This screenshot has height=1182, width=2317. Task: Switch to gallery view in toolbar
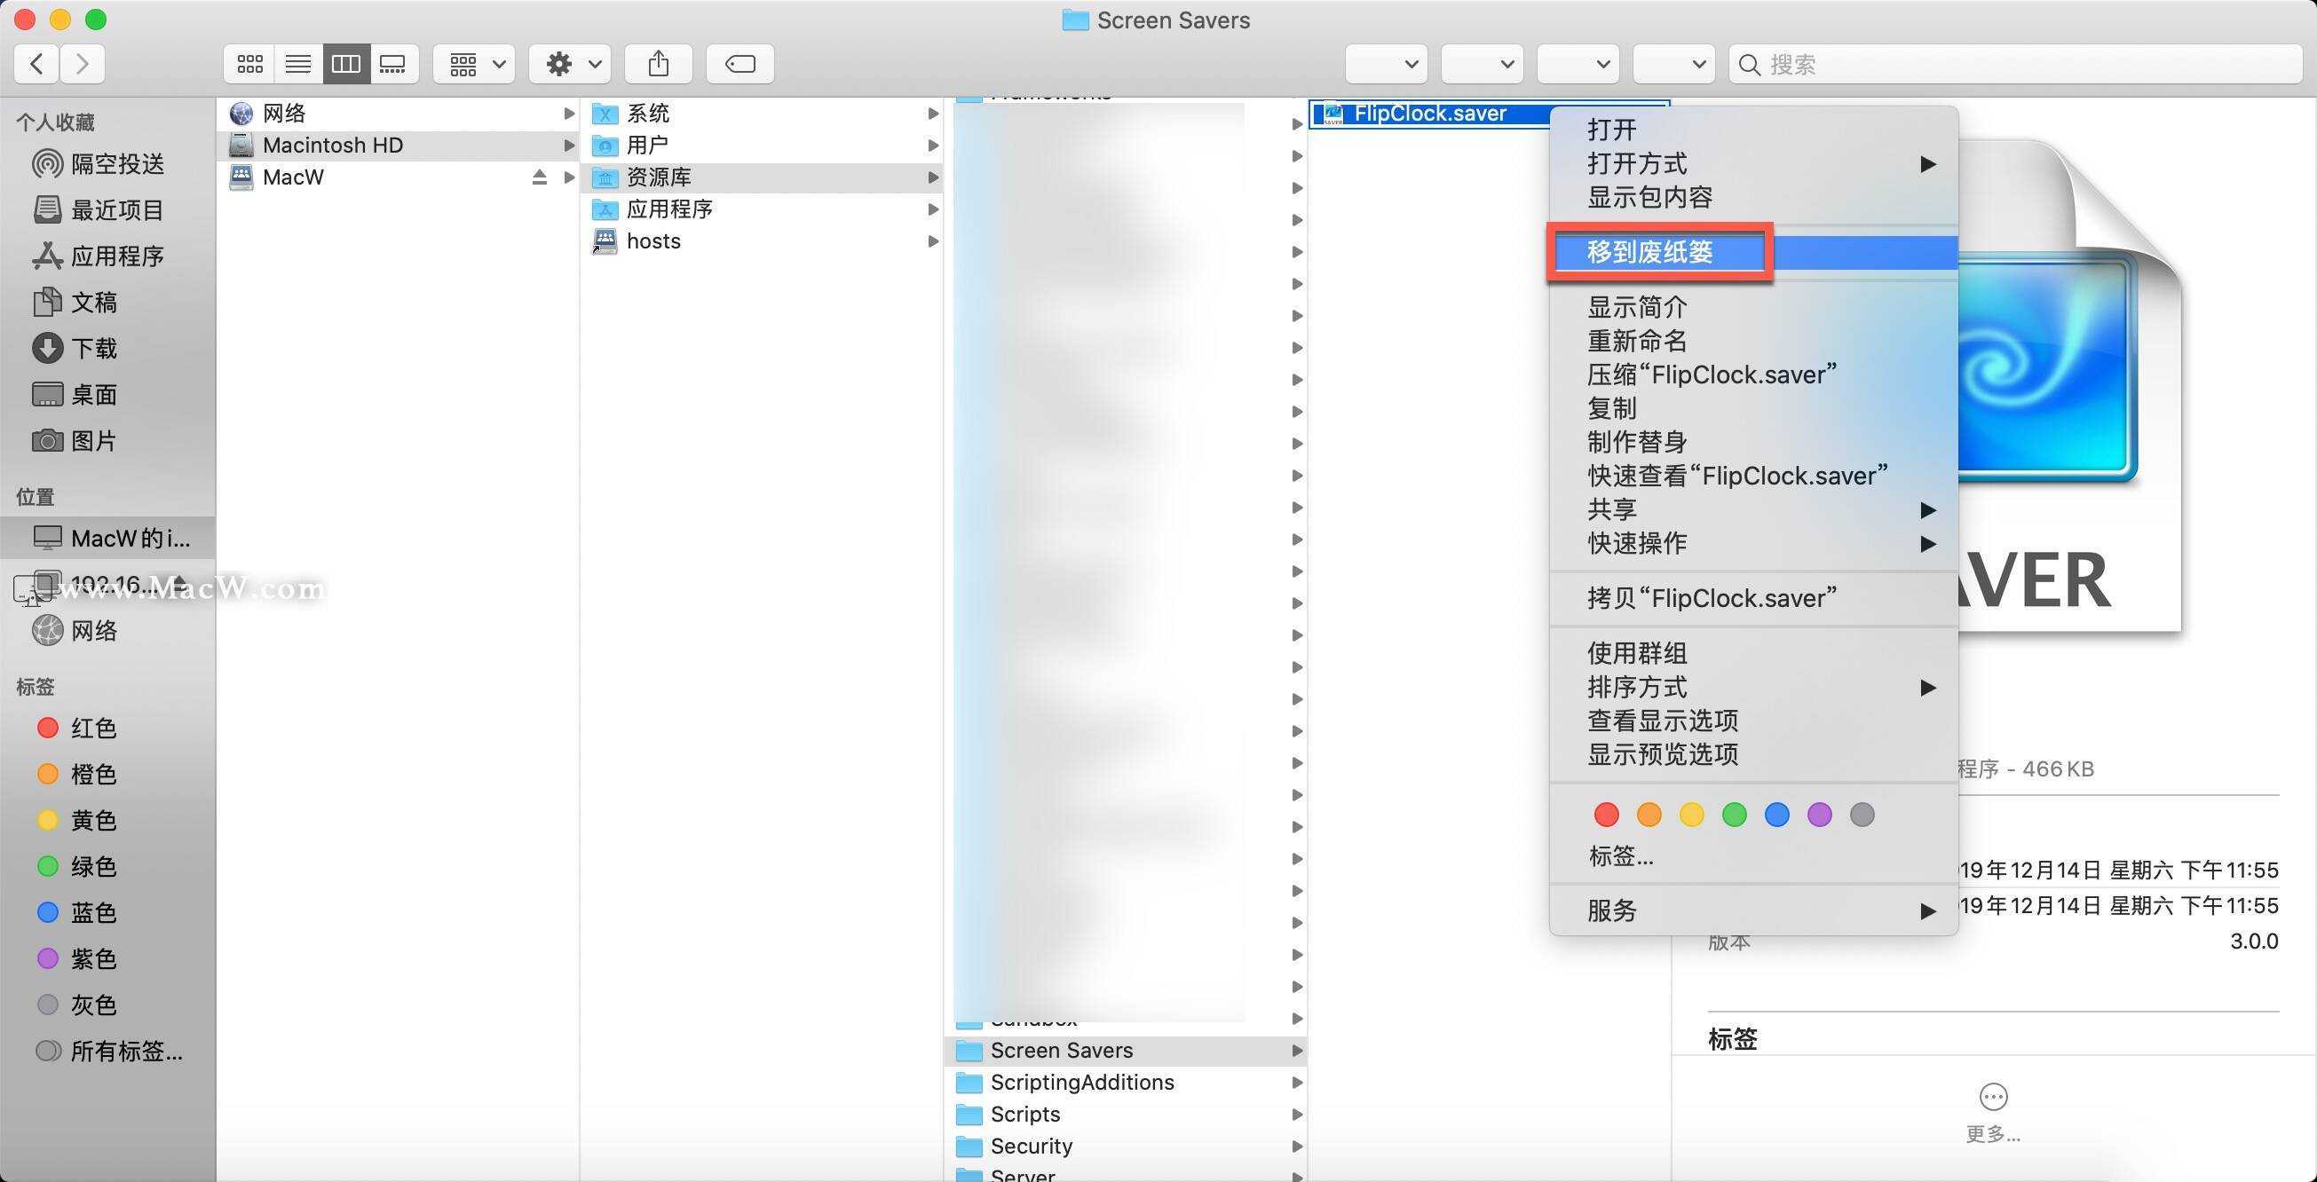tap(393, 64)
